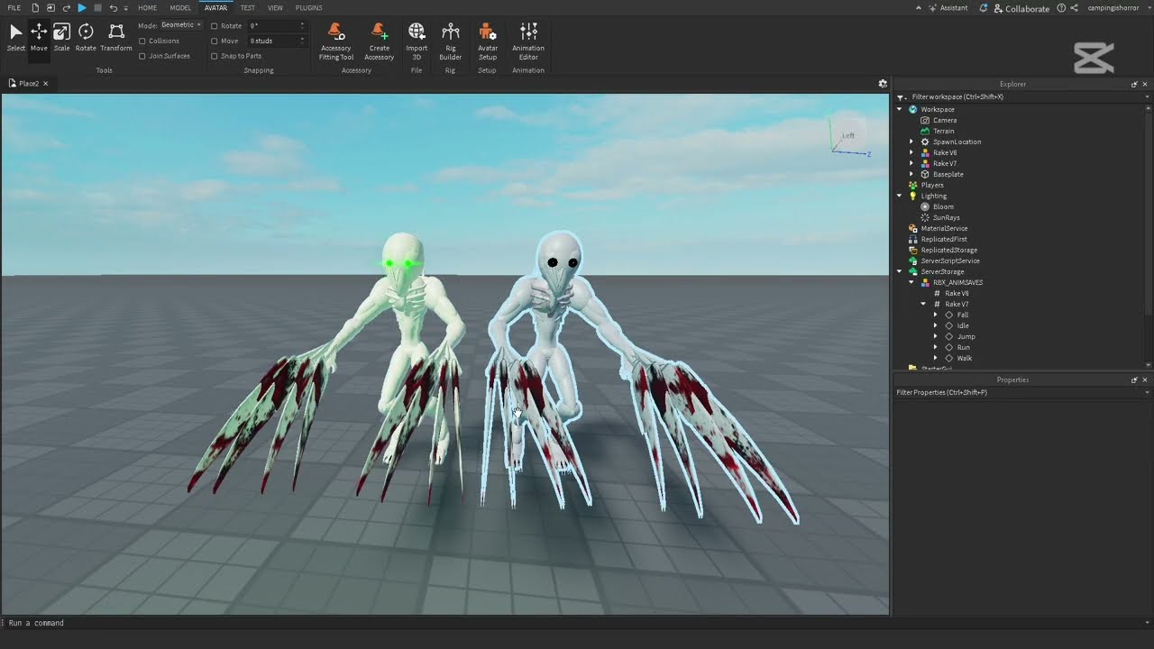Launch Import 3D
The image size is (1154, 649).
pos(417,41)
